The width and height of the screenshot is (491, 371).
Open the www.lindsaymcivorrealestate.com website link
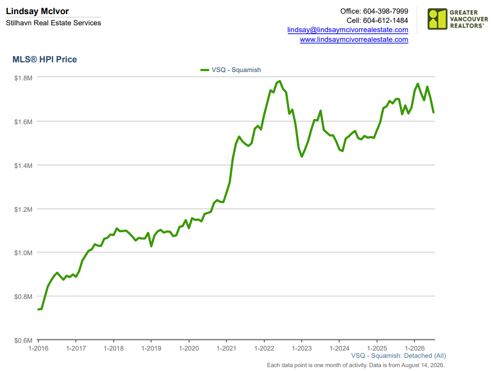click(354, 40)
